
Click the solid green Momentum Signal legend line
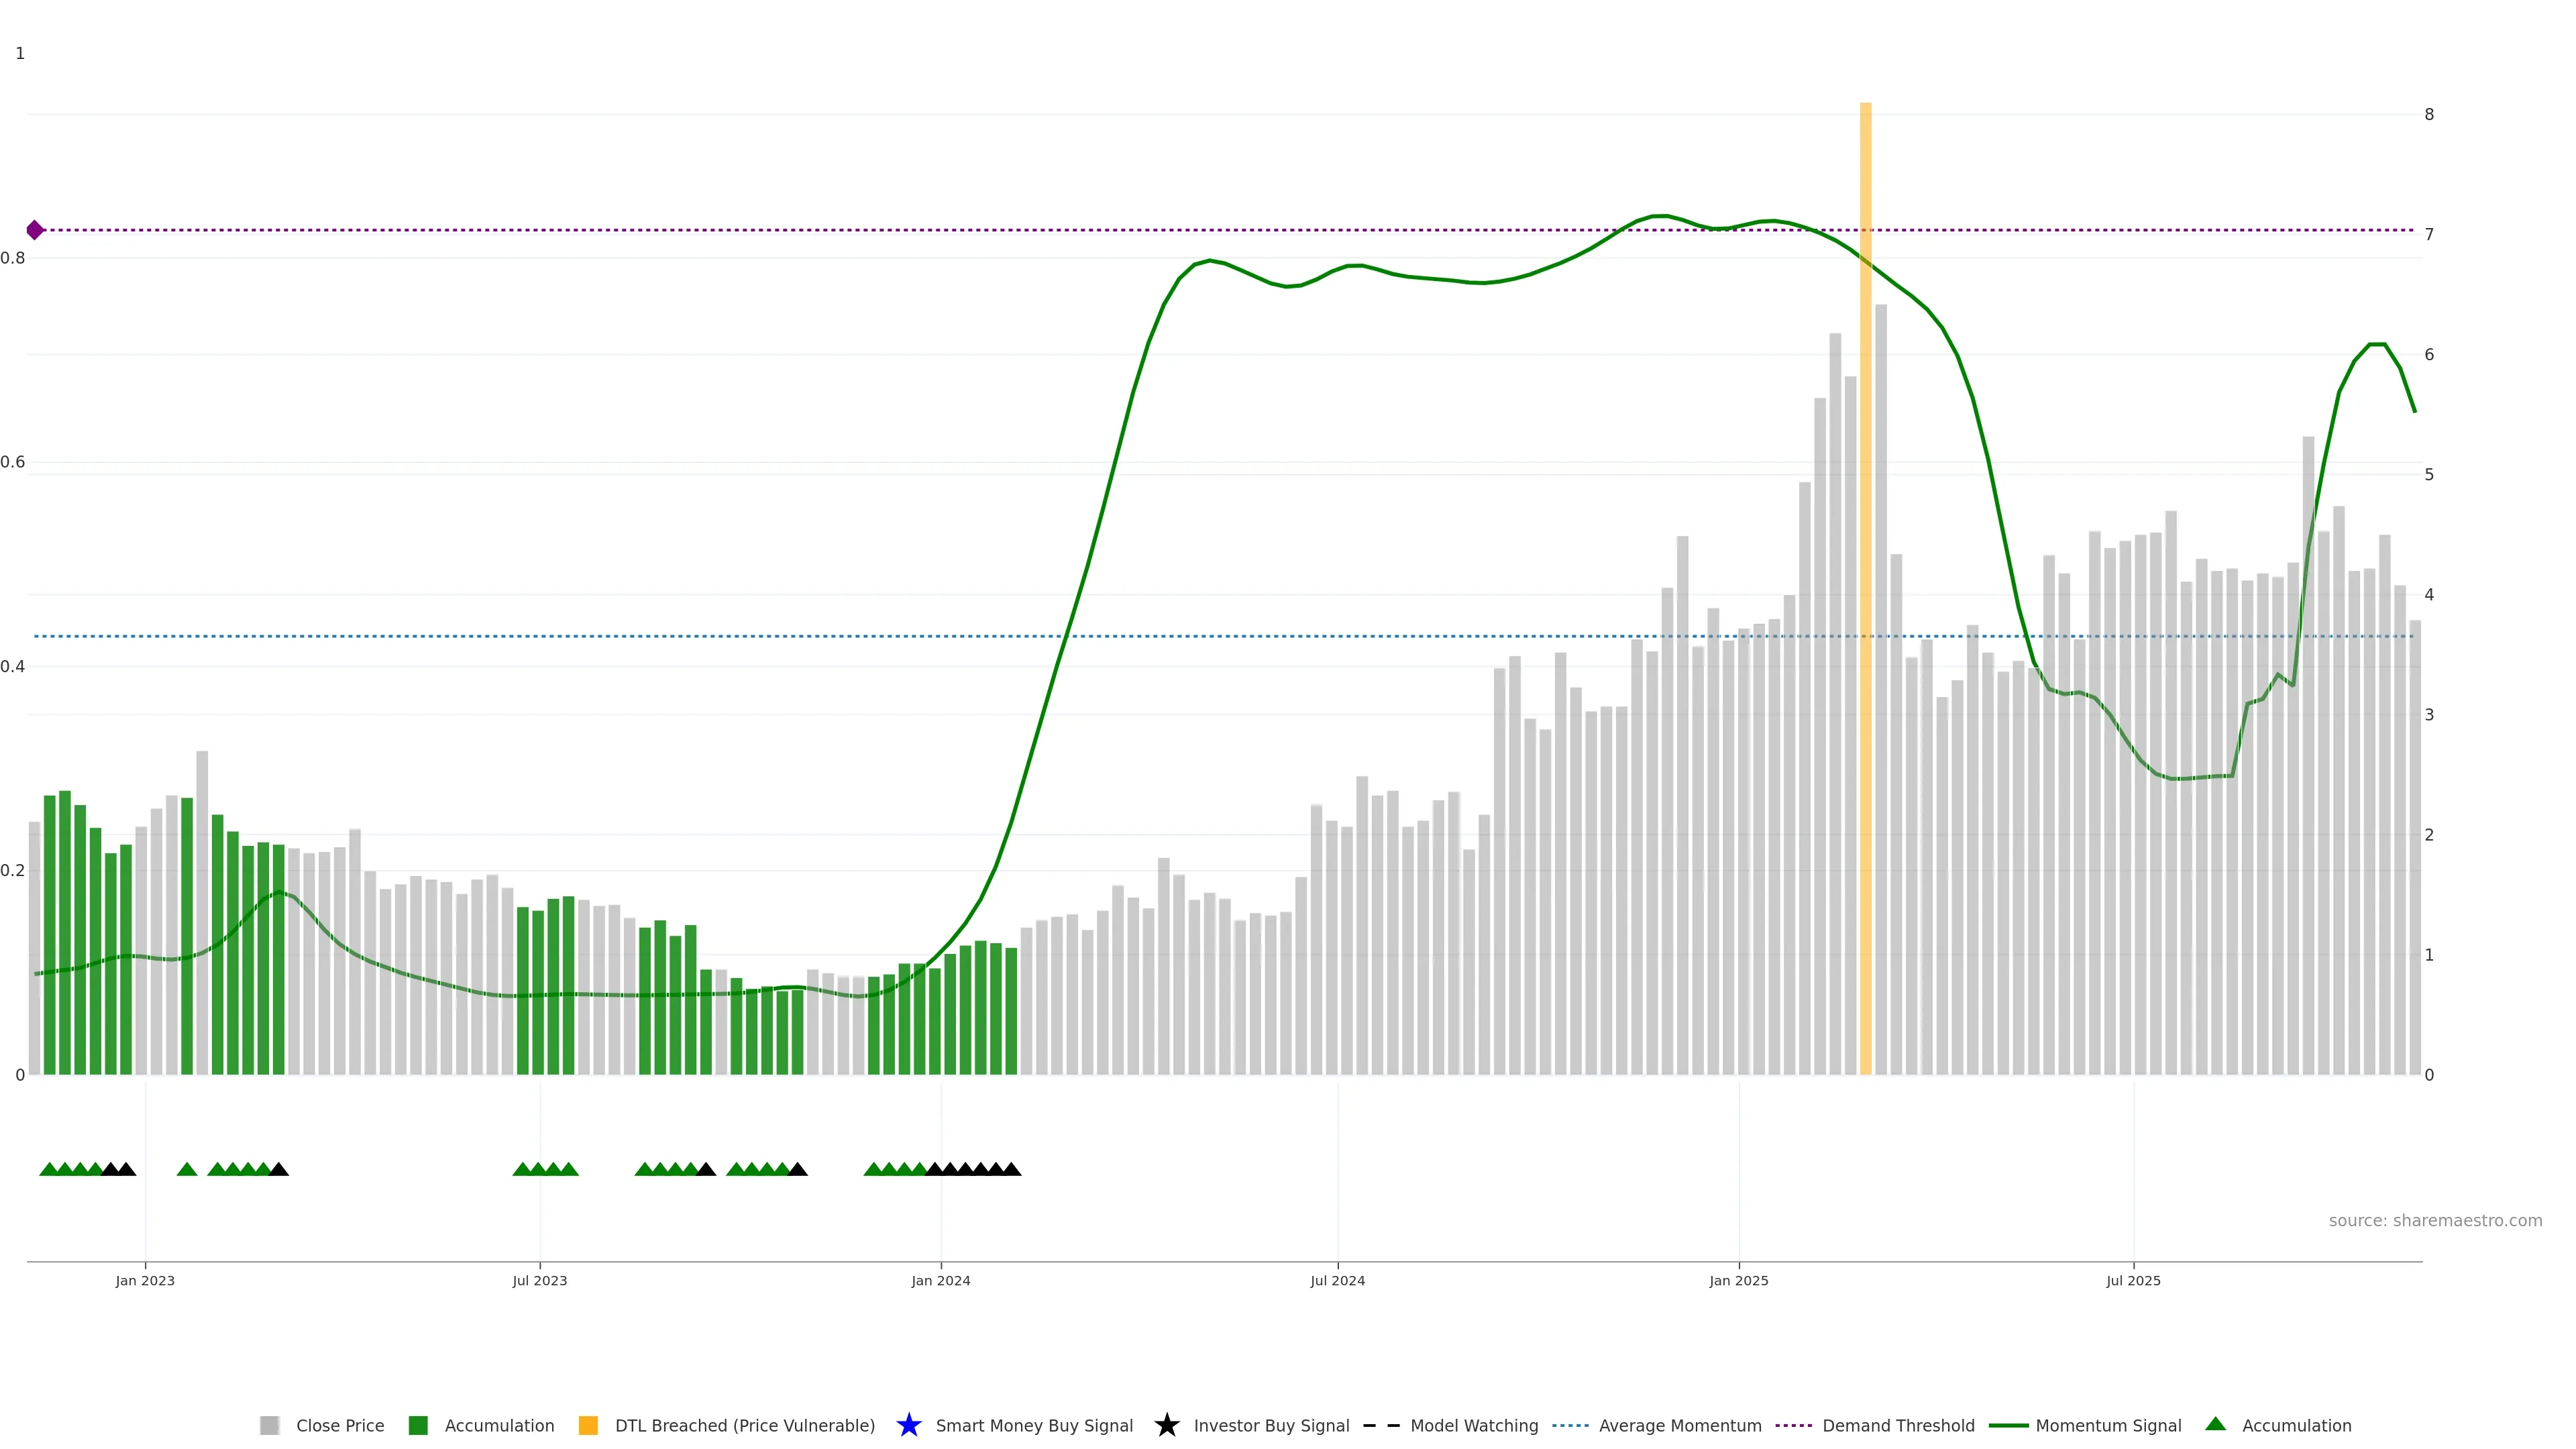[2008, 1425]
